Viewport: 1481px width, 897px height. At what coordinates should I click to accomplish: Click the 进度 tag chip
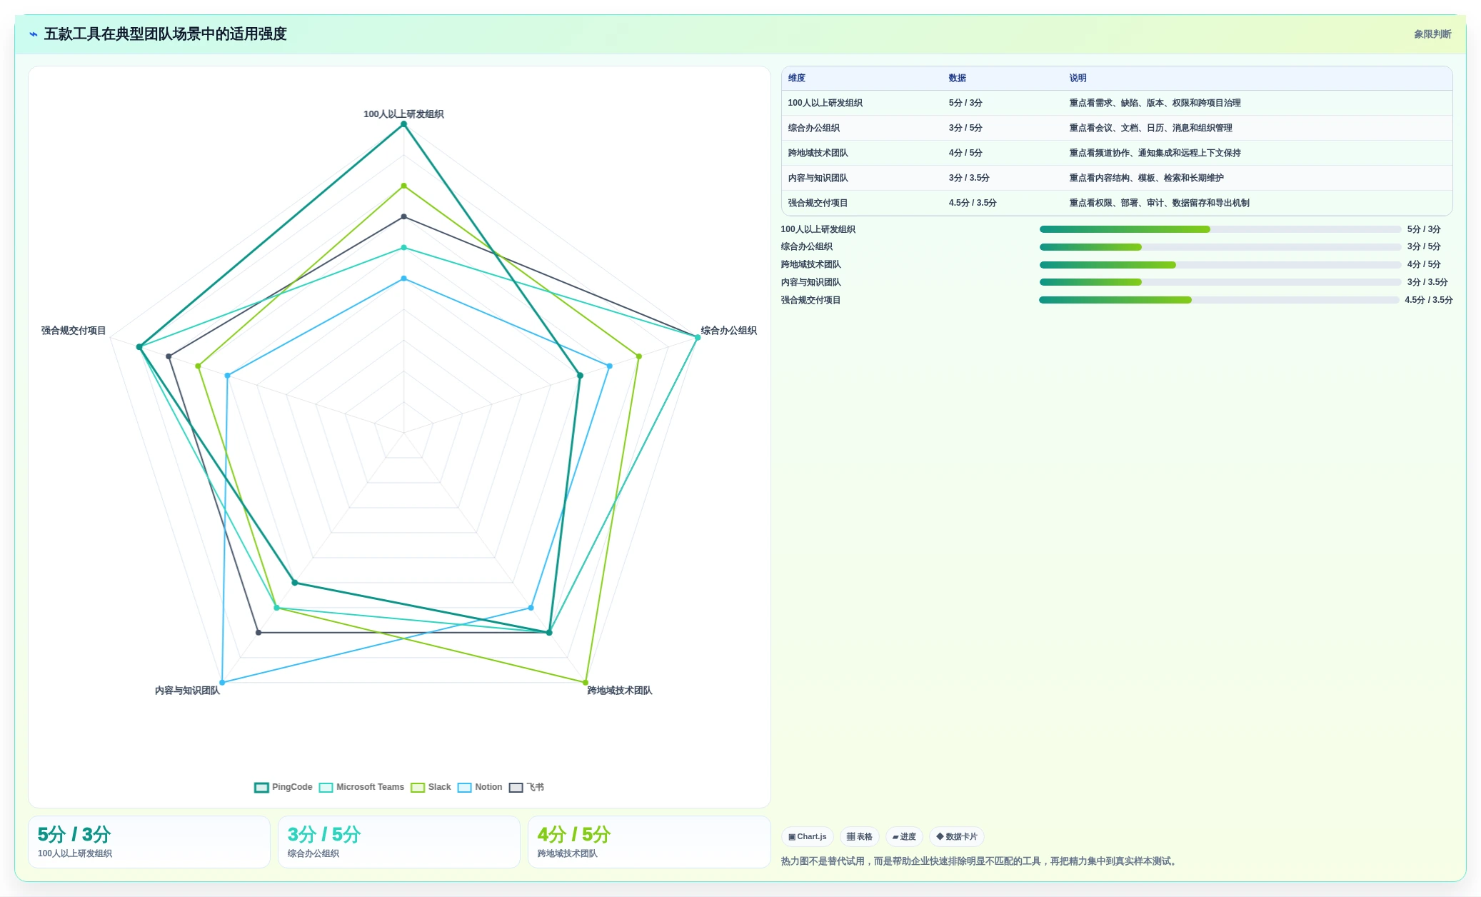[904, 836]
